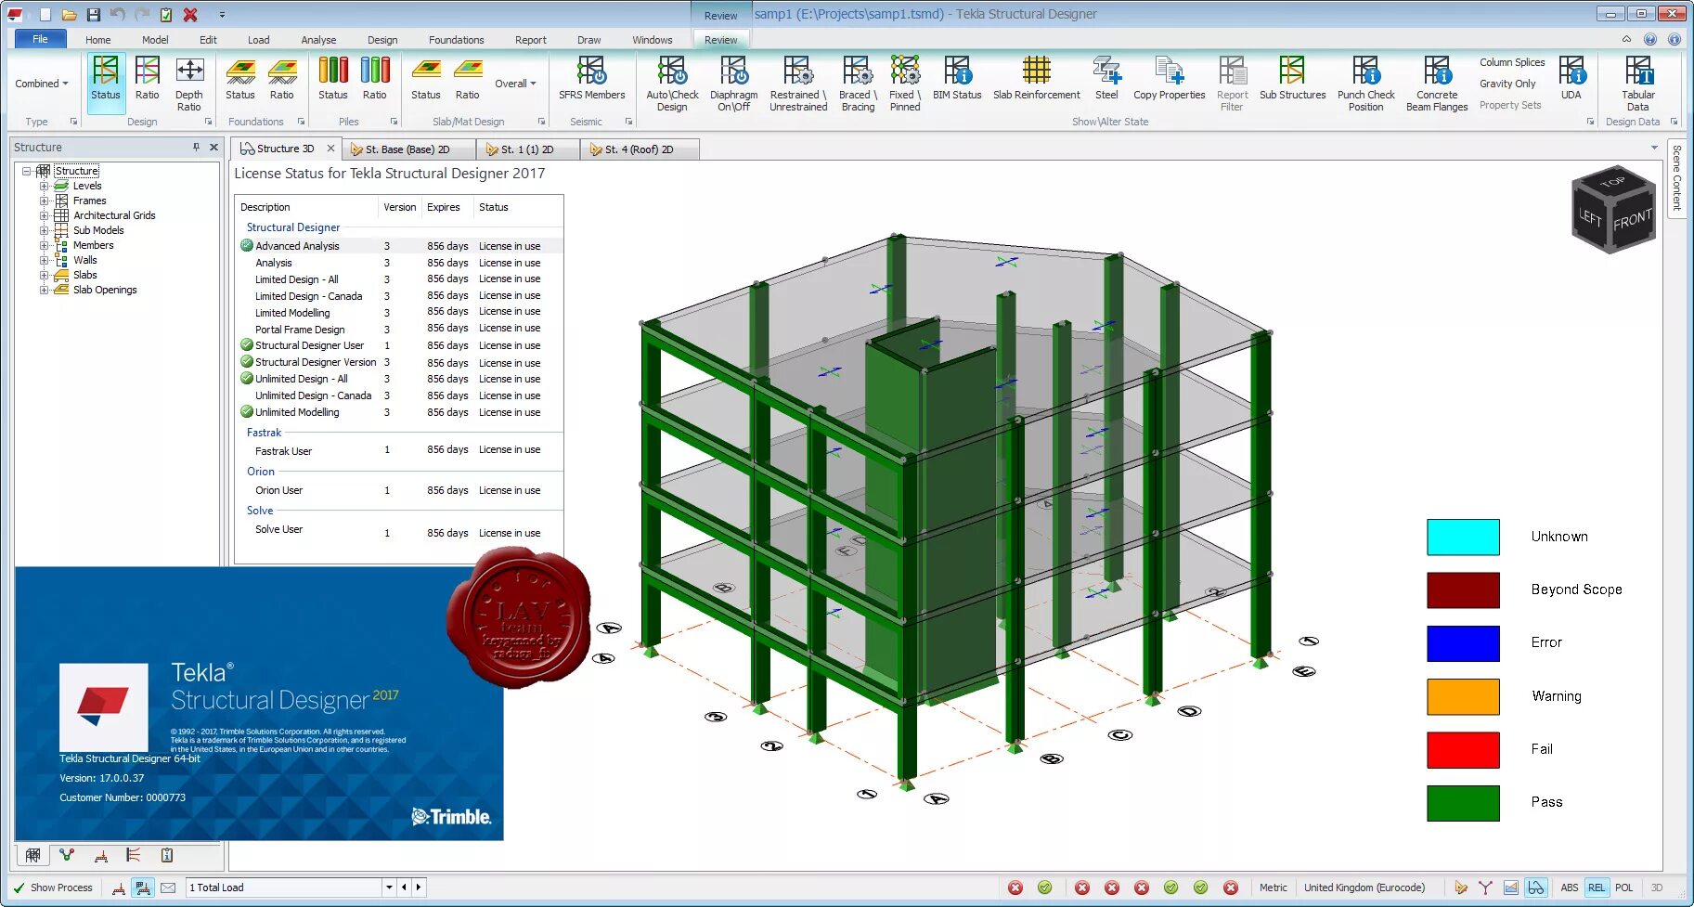
Task: Toggle REL coordinate mode
Action: (x=1597, y=888)
